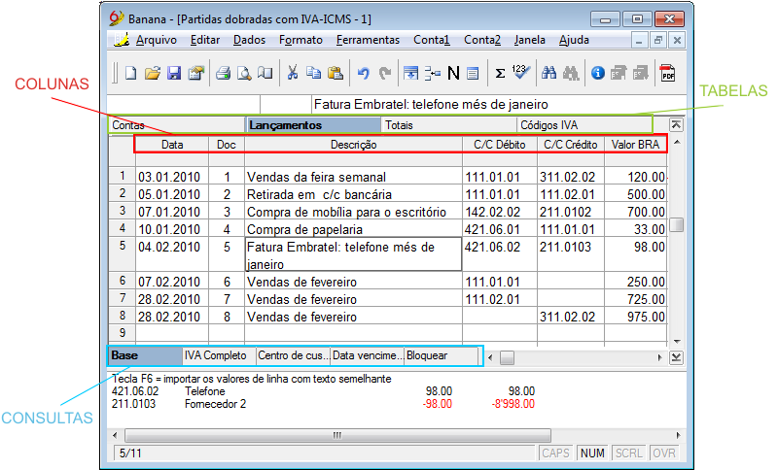Viewport: 778px width, 470px height.
Task: Switch to Centro de cus... view tab
Action: pos(294,355)
